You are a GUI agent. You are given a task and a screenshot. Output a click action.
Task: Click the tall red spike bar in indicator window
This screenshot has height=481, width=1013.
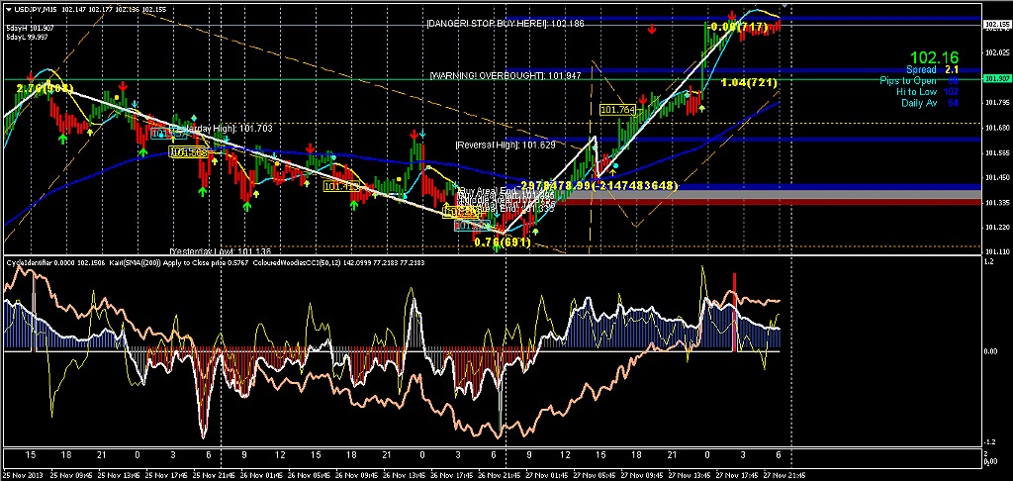(x=734, y=313)
